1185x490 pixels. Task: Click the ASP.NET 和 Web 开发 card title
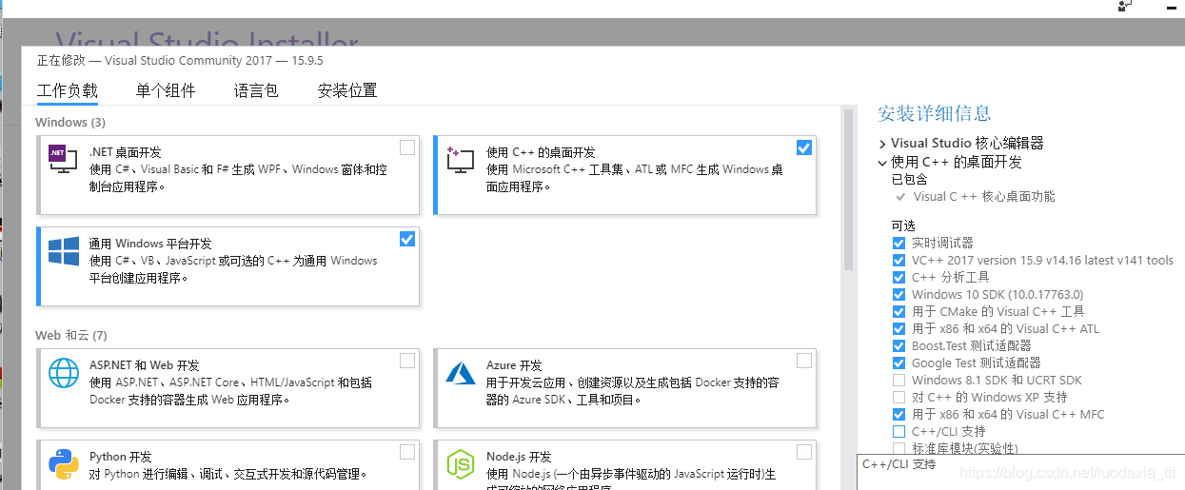(x=145, y=365)
